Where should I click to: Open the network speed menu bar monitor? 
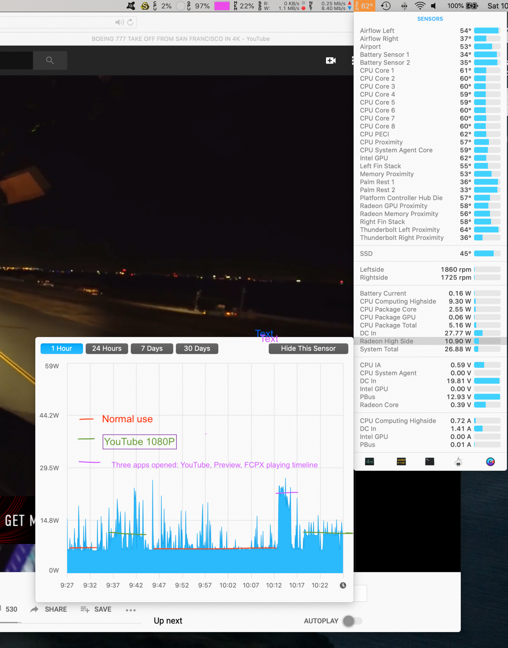[331, 6]
